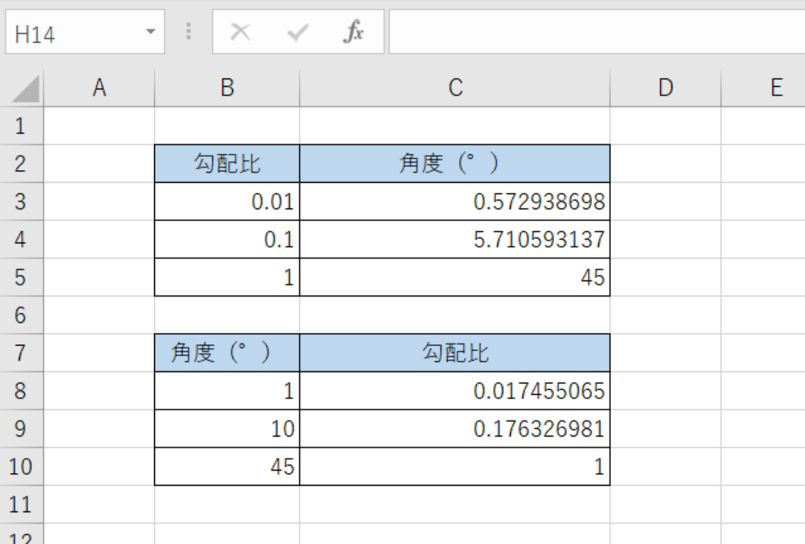Click the Cancel (X) icon beside formula bar
The width and height of the screenshot is (805, 544).
click(241, 32)
